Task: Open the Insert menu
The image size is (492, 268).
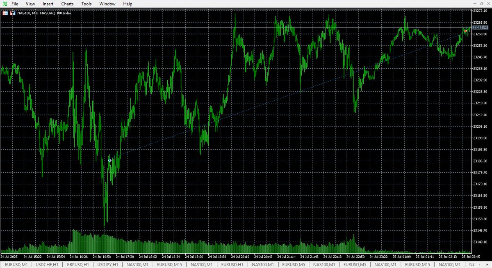Action: pos(48,4)
